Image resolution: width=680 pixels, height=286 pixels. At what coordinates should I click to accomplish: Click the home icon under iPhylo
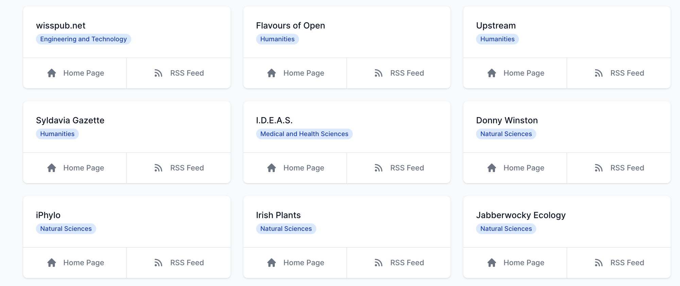click(52, 263)
